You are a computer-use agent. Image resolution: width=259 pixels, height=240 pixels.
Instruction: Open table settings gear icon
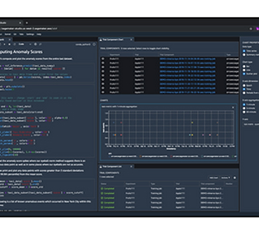tap(234, 178)
